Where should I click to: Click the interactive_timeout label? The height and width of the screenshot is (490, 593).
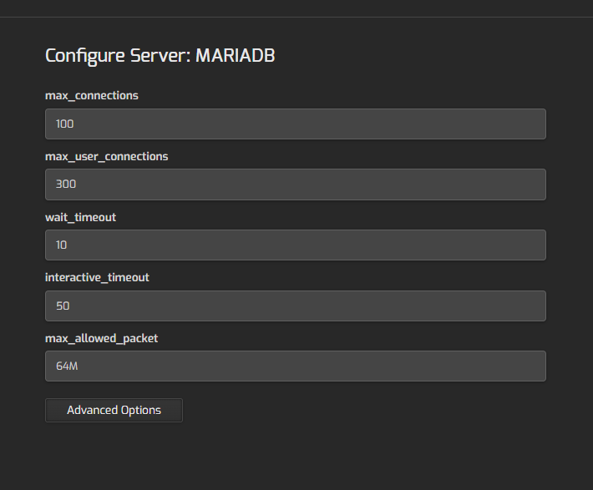point(97,277)
